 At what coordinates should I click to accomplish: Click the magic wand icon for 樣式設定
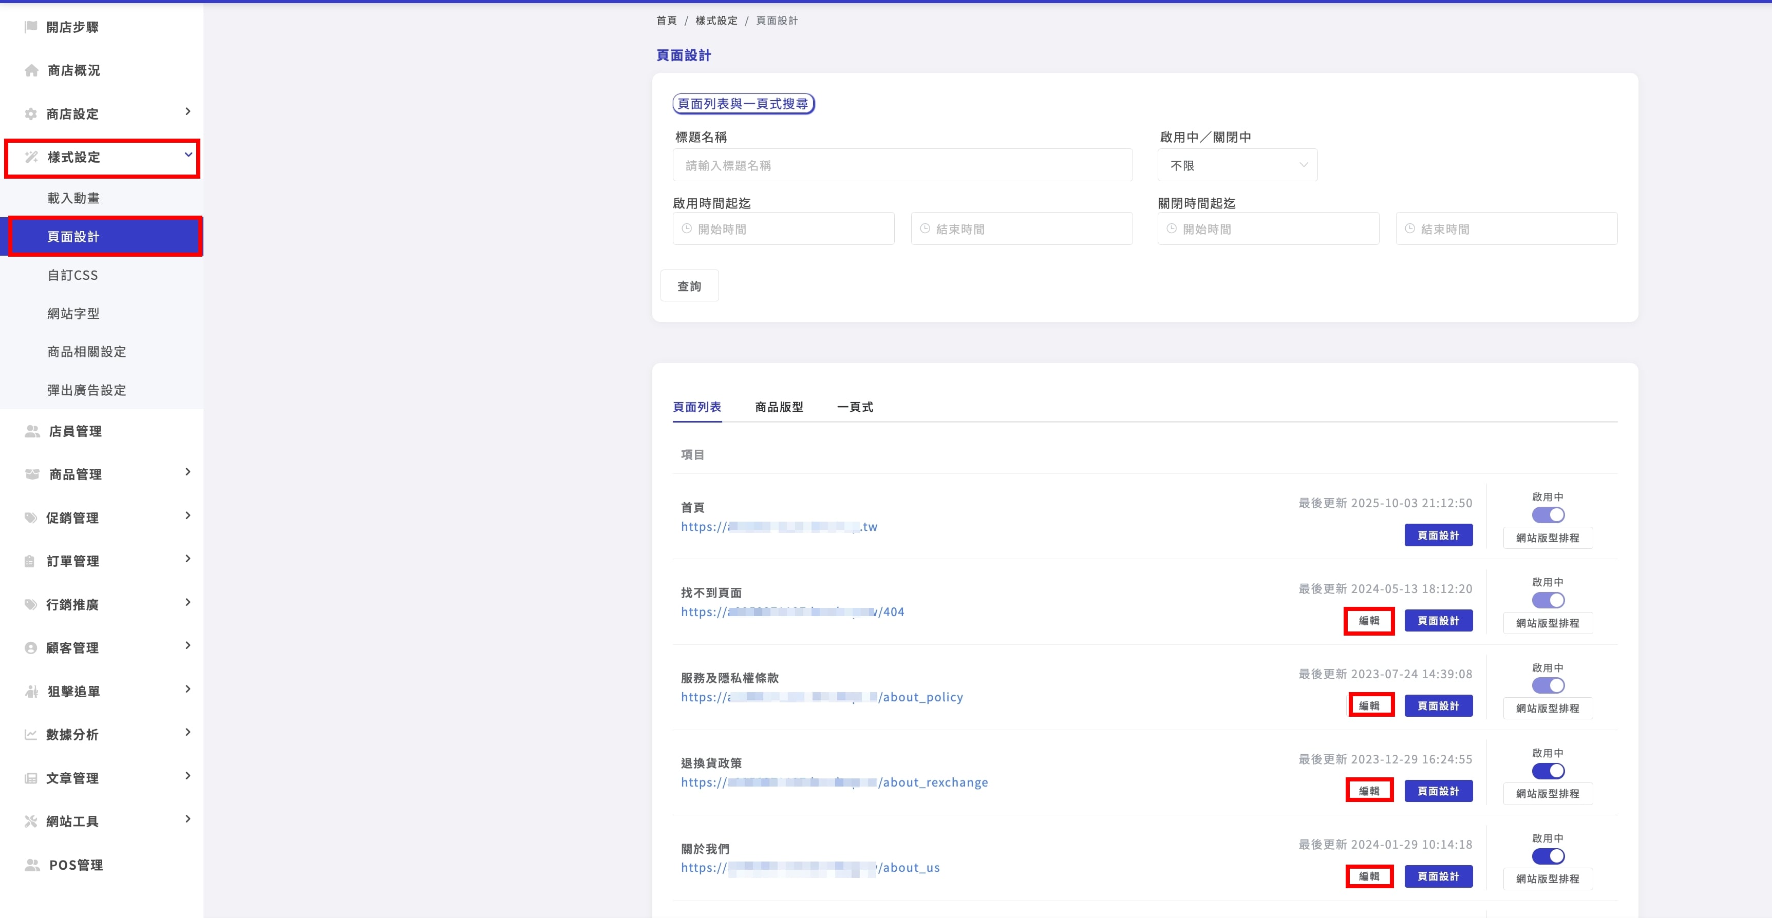31,157
